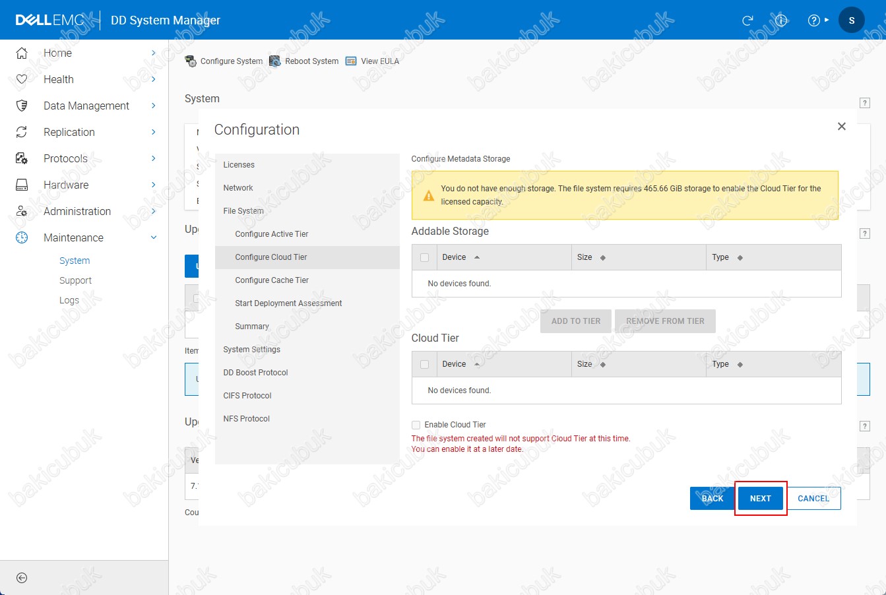The image size is (886, 595).
Task: Select Configure Cloud Tier step
Action: [x=307, y=257]
